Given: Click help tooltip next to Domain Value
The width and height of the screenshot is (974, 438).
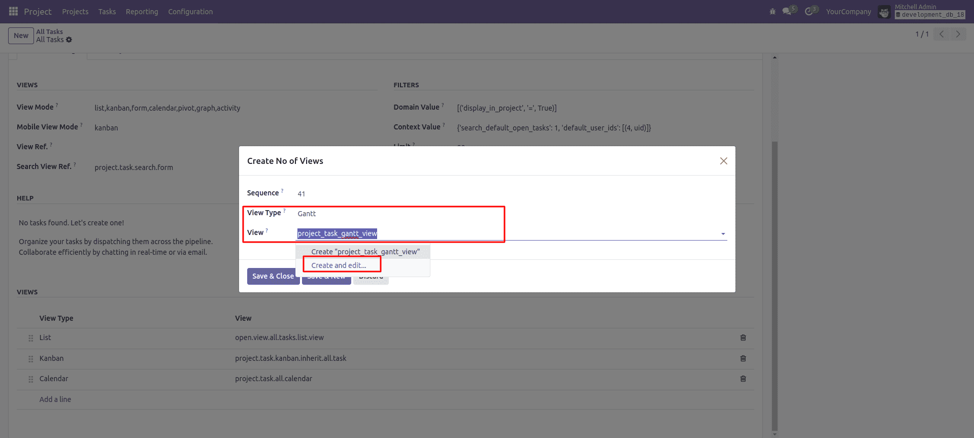Looking at the screenshot, I should [443, 105].
